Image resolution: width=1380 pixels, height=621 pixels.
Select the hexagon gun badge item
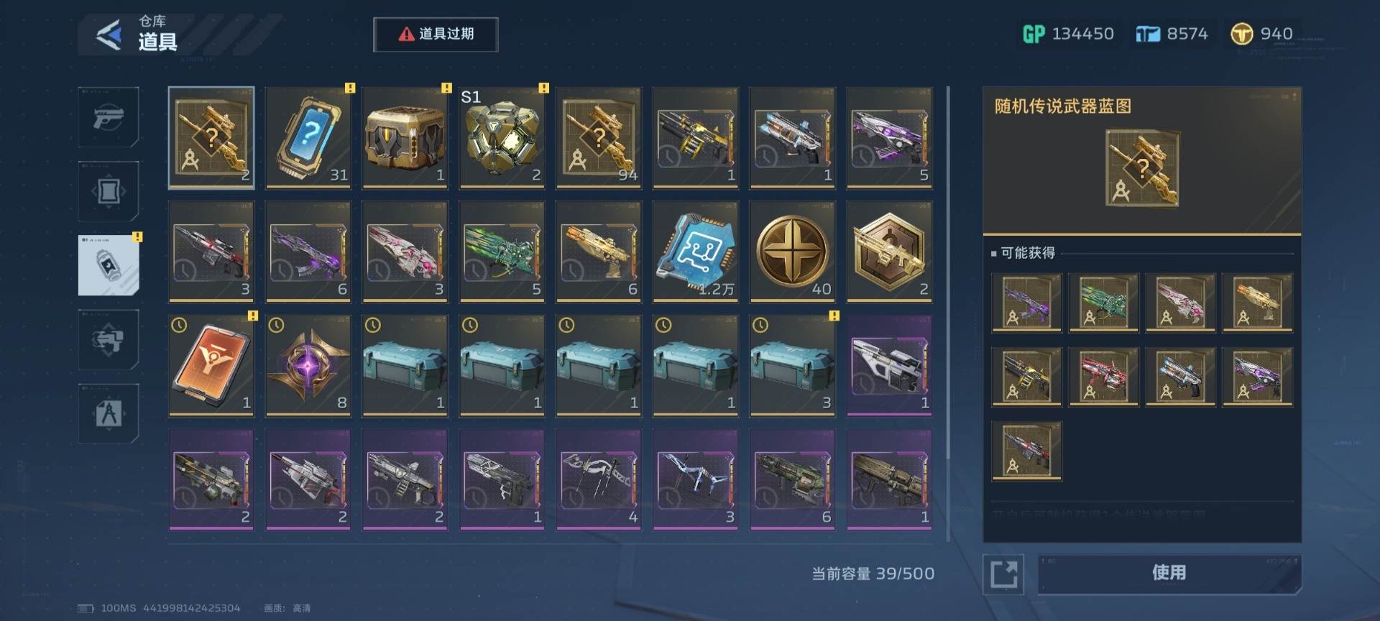pyautogui.click(x=889, y=252)
